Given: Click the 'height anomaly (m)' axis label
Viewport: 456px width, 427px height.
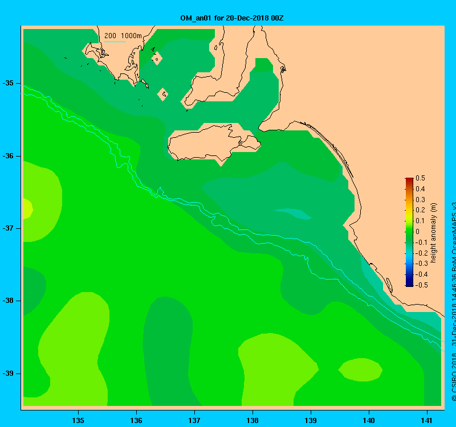Looking at the screenshot, I should [433, 233].
